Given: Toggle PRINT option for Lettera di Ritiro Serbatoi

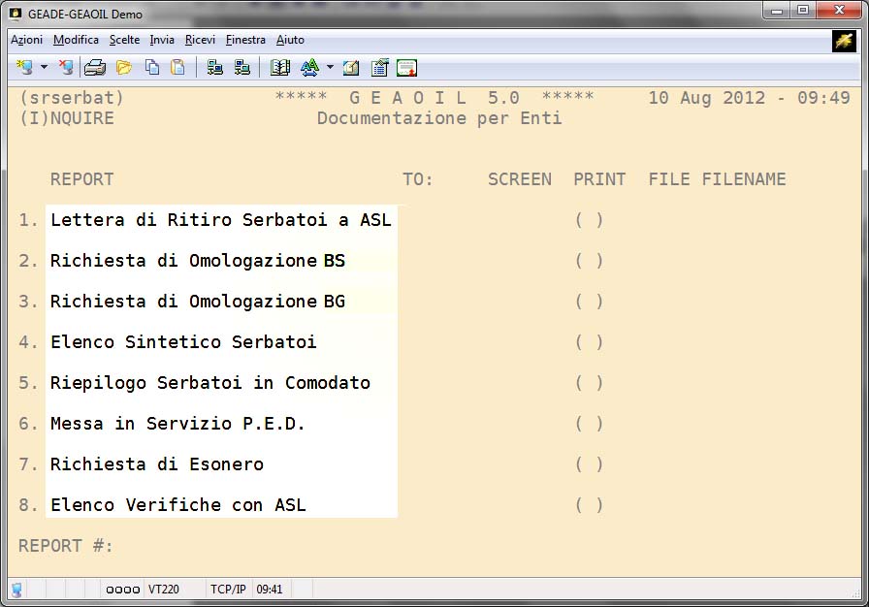Looking at the screenshot, I should 590,220.
